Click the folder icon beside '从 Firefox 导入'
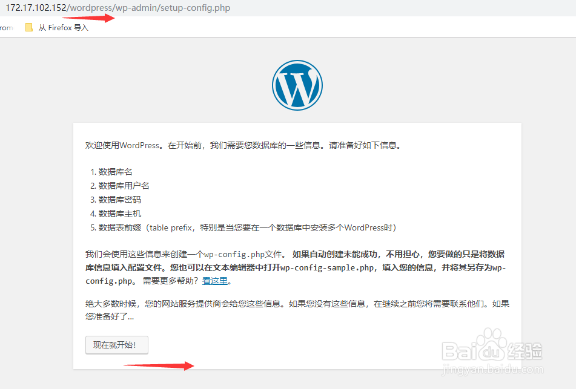 click(29, 27)
